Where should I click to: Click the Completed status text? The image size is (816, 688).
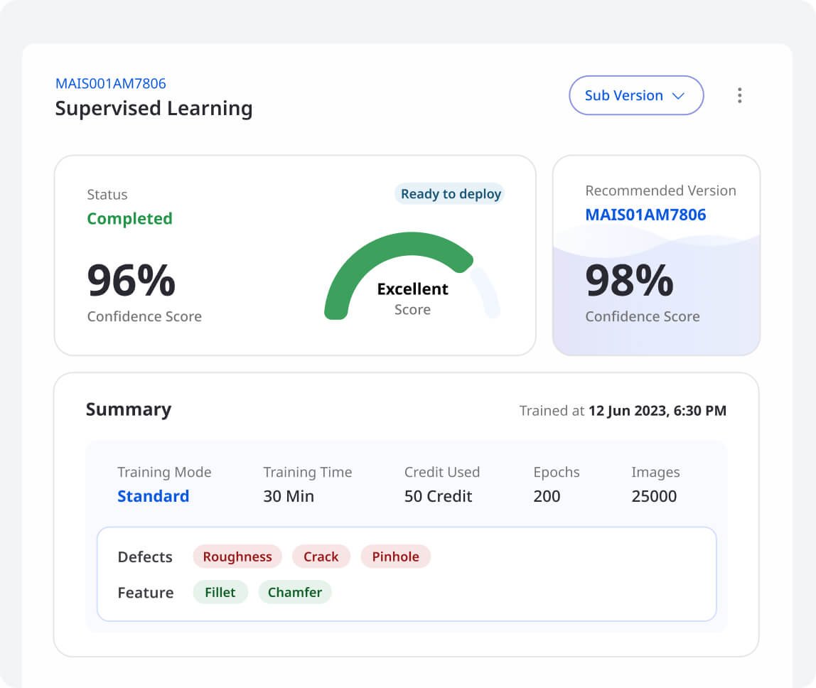click(129, 219)
